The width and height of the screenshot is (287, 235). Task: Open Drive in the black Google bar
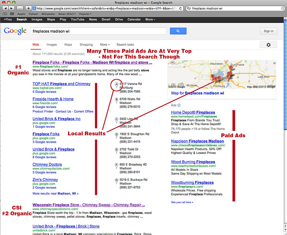pos(119,19)
